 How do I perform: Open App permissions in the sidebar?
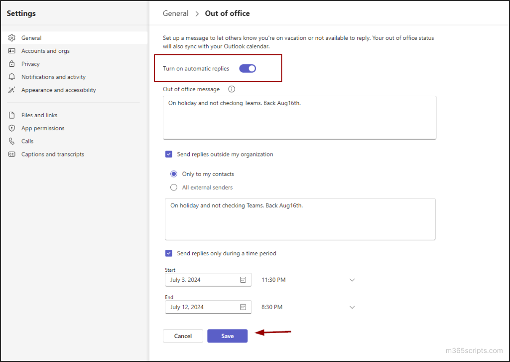pyautogui.click(x=11, y=128)
